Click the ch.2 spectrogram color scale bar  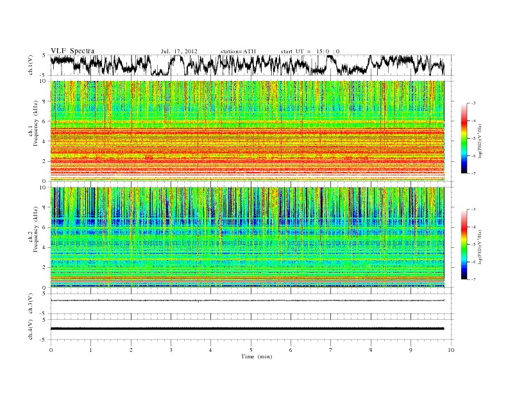(x=464, y=245)
